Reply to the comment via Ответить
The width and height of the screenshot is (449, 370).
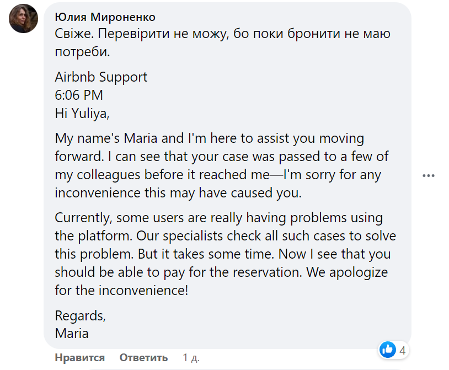143,357
